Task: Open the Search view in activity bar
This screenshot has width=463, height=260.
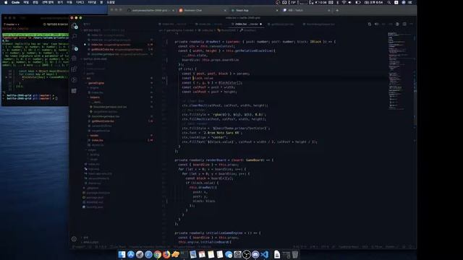Action: 74,37
